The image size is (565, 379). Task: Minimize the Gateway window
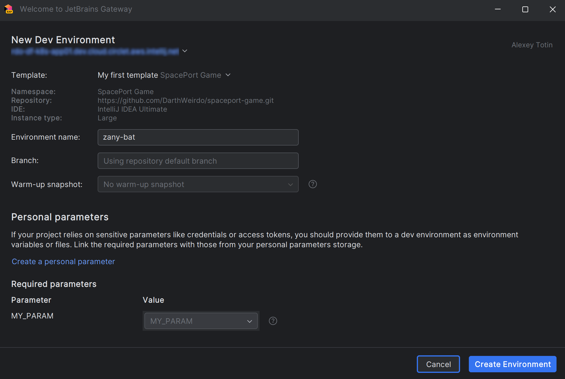[497, 9]
